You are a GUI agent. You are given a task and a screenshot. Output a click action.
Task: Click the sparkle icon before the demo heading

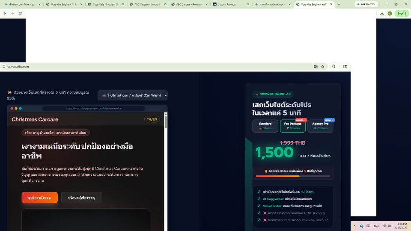pyautogui.click(x=9, y=92)
